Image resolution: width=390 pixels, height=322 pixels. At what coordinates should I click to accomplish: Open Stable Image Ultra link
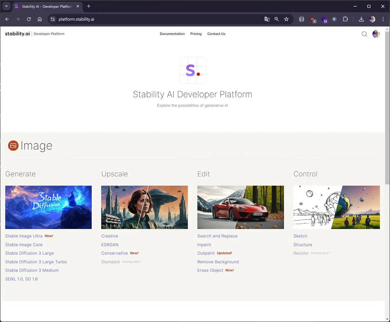[24, 236]
